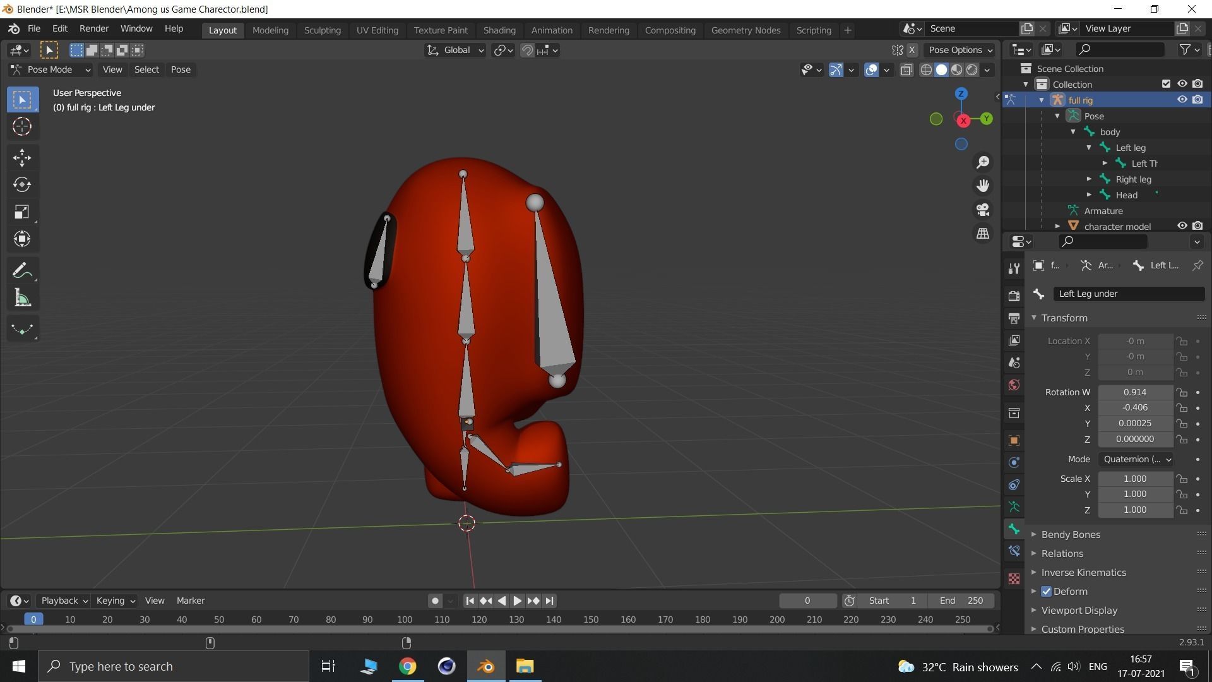1212x682 pixels.
Task: Open Render properties tab
Action: (1014, 296)
